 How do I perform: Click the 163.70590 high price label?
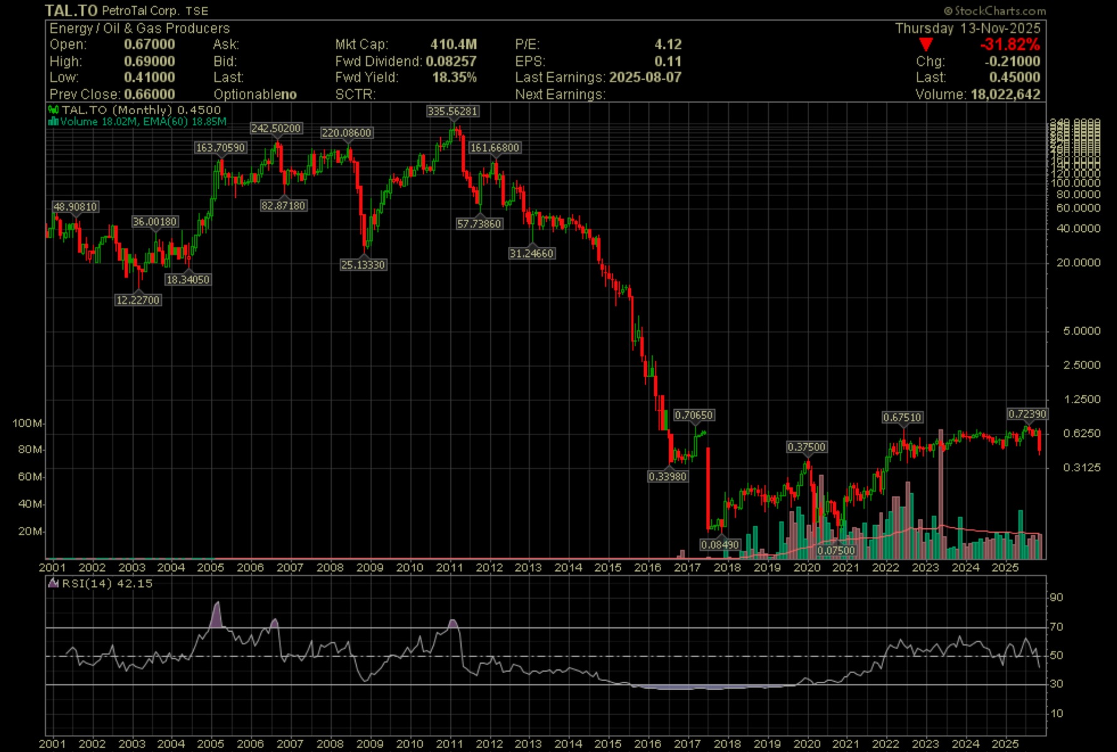click(x=220, y=148)
